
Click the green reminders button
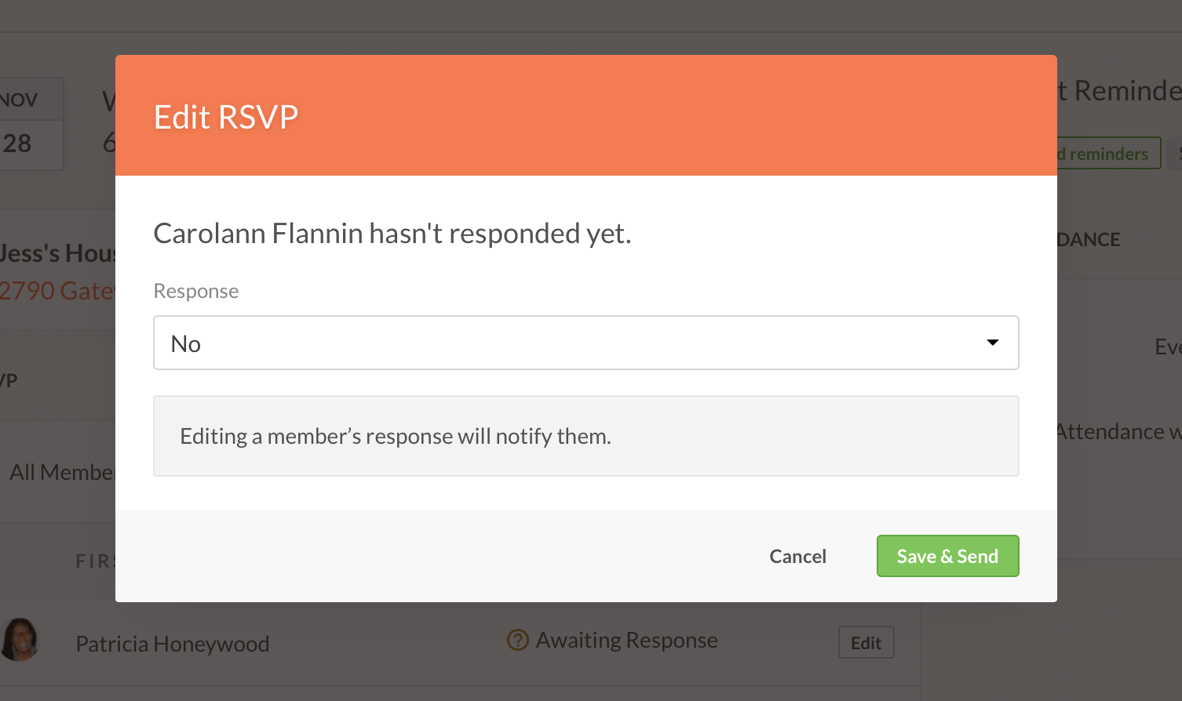(1107, 154)
